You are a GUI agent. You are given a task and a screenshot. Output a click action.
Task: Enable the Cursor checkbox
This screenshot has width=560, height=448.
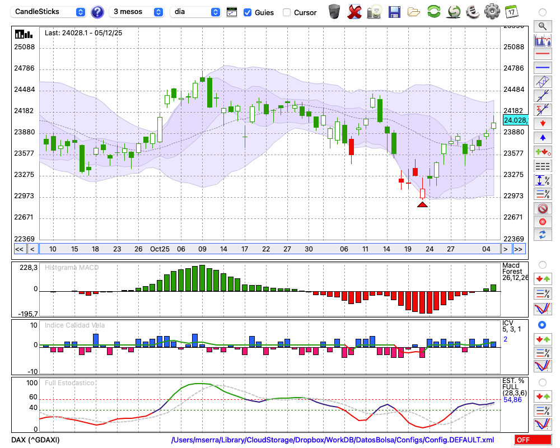286,12
